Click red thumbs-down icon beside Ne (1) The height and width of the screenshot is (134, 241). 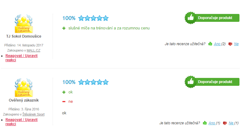coord(225,123)
